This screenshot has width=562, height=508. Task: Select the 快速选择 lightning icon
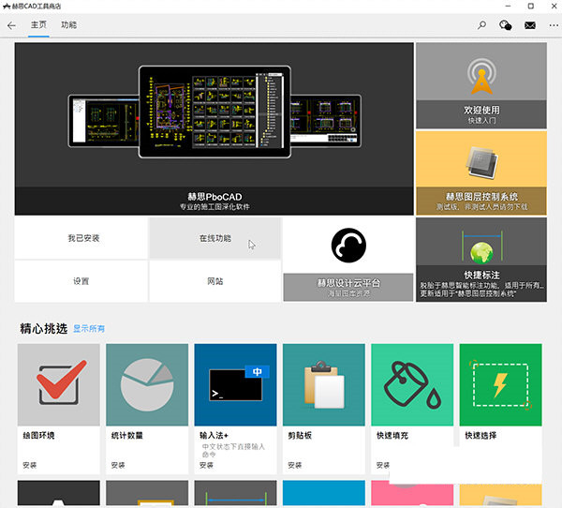click(x=500, y=385)
